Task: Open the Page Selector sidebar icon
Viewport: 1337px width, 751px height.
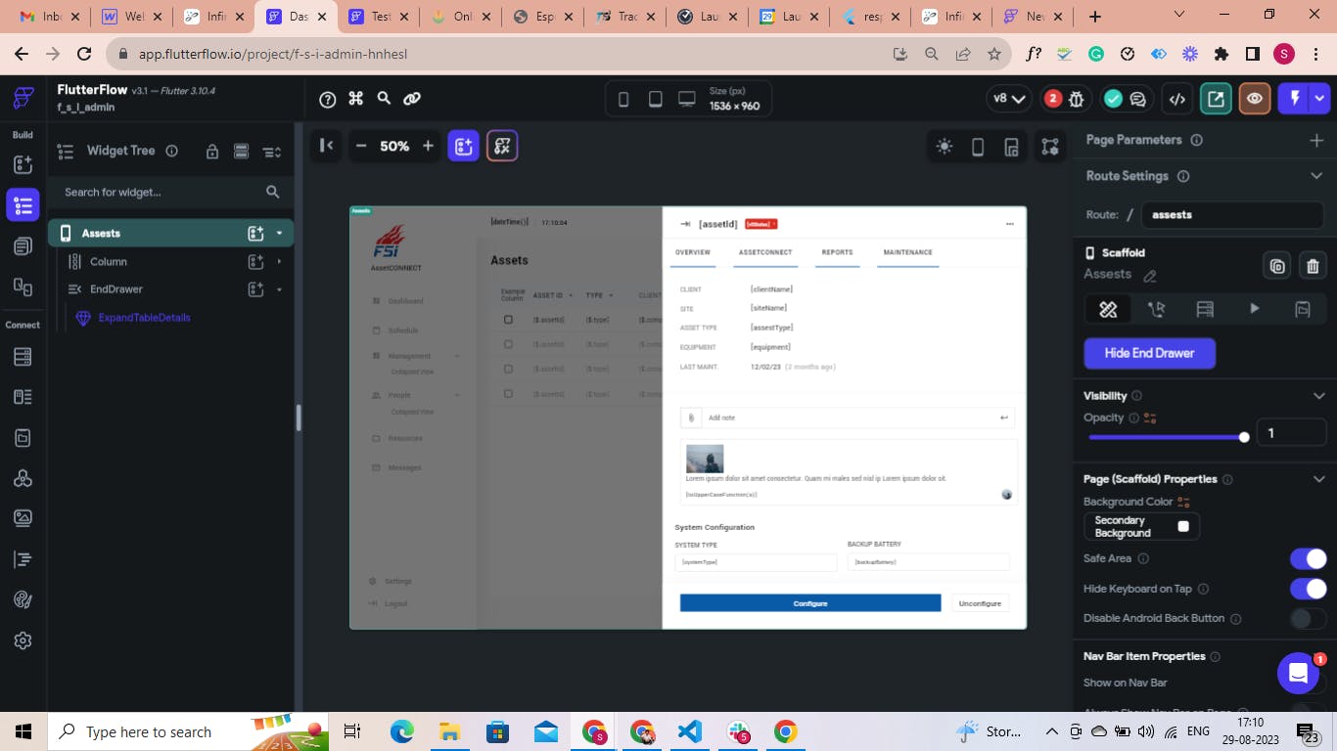Action: [x=23, y=246]
